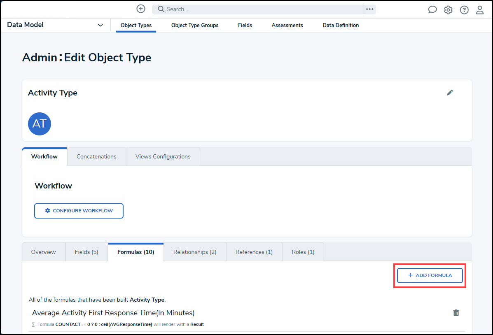Switch to Object Type Groups tab
This screenshot has width=493, height=335.
click(195, 26)
